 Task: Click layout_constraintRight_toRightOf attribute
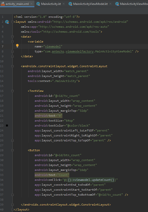[74, 135]
